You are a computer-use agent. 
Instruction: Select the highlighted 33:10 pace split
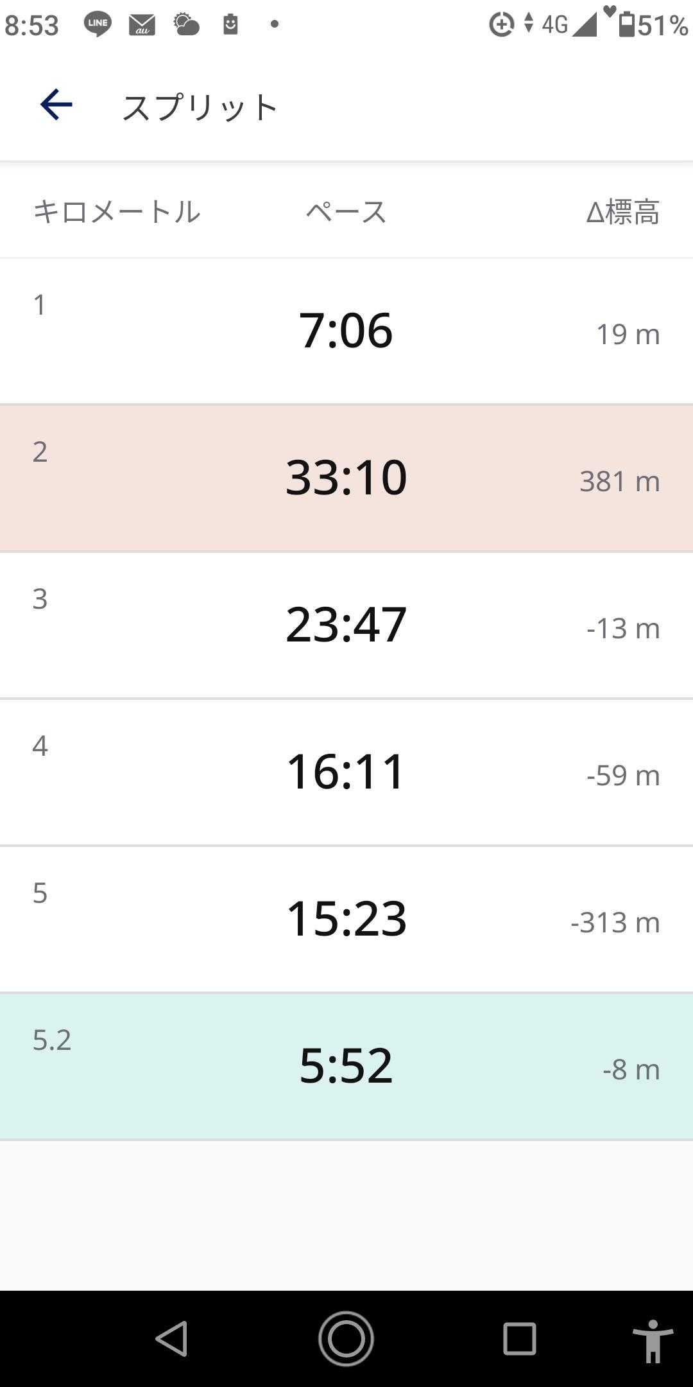(x=346, y=478)
